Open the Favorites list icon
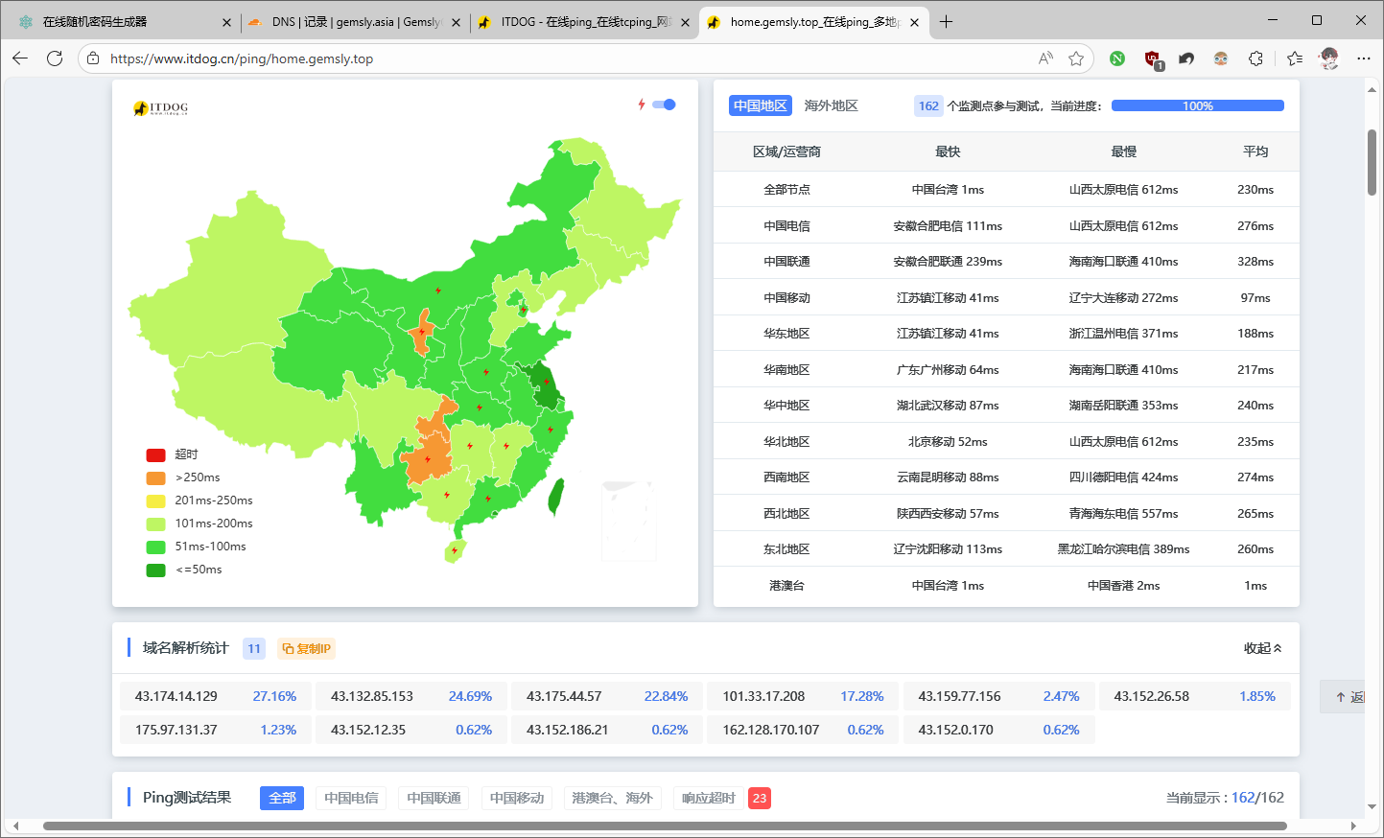Image resolution: width=1384 pixels, height=838 pixels. coord(1294,58)
